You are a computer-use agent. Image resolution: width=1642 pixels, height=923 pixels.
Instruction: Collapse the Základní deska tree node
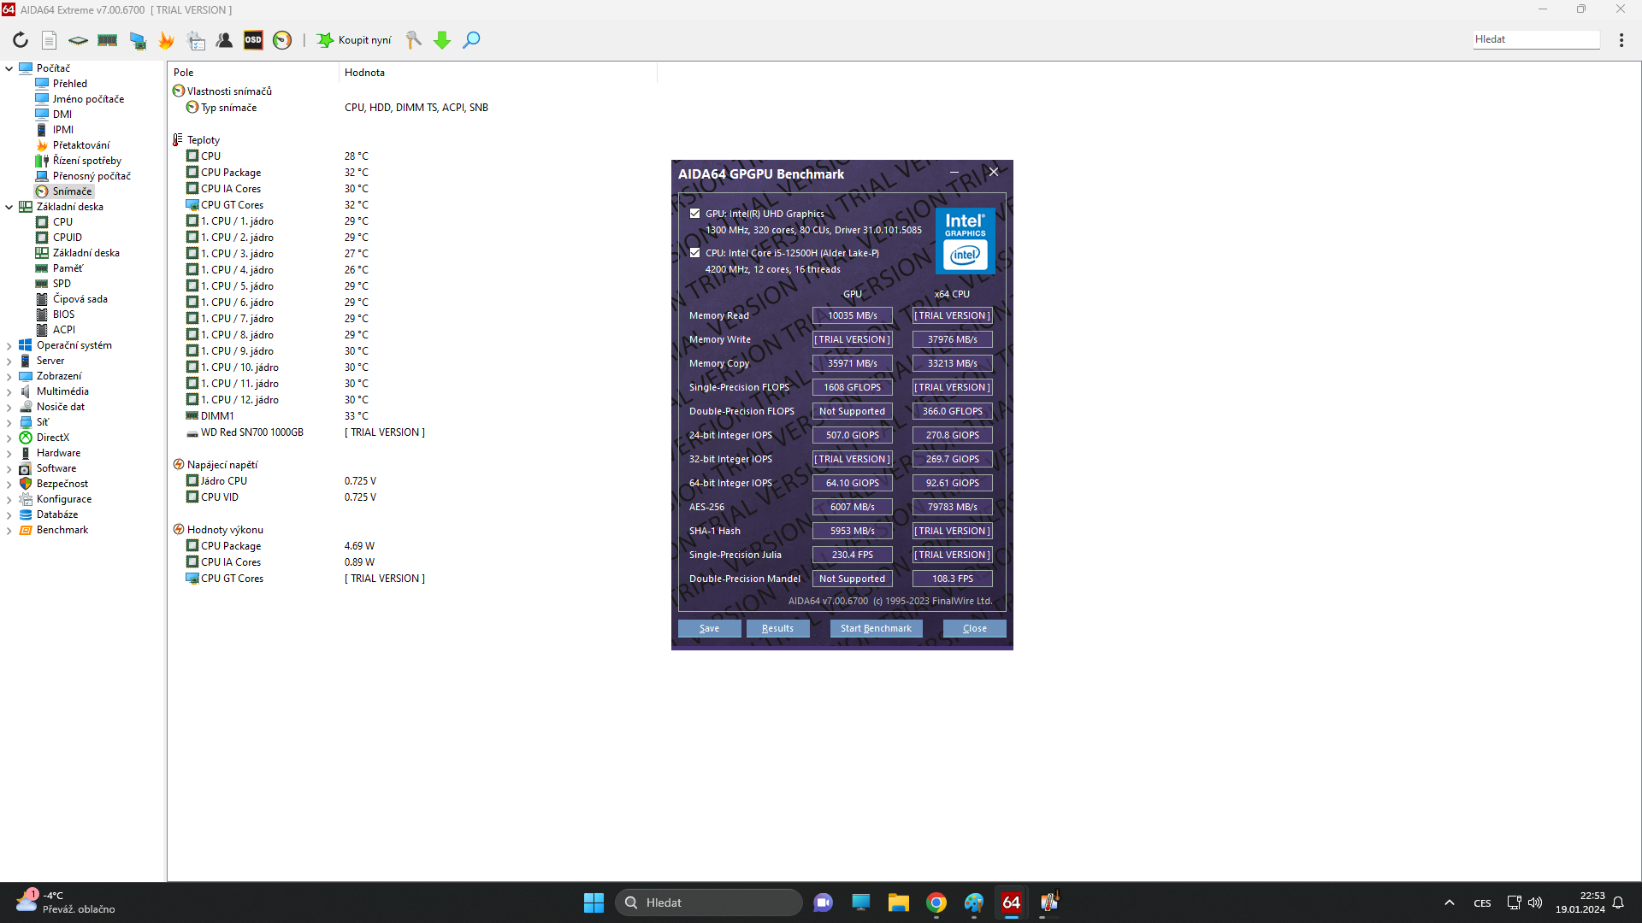pos(9,207)
